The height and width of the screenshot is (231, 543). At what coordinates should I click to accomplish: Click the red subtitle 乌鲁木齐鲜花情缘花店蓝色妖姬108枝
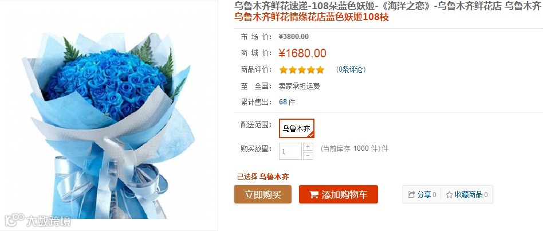[x=312, y=17]
